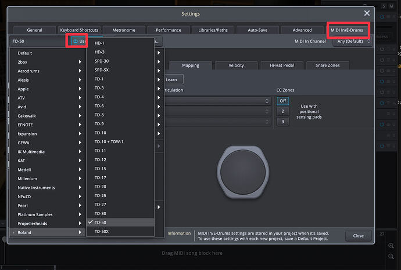The height and width of the screenshot is (270, 401).
Task: Switch to the MIDI In/E-Drums tab
Action: [x=347, y=30]
